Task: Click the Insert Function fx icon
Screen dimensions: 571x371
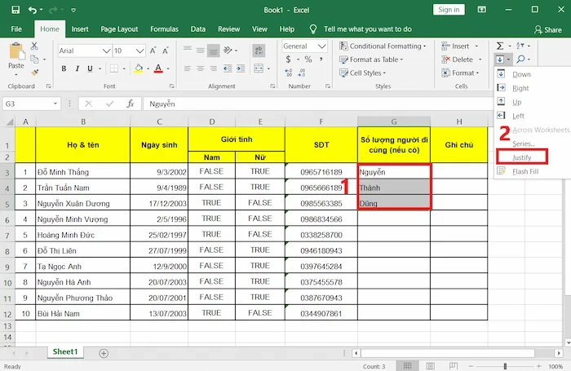Action: [x=131, y=104]
